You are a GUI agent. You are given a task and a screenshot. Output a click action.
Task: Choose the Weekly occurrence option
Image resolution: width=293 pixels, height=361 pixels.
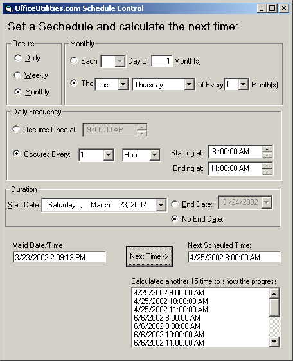pos(18,75)
